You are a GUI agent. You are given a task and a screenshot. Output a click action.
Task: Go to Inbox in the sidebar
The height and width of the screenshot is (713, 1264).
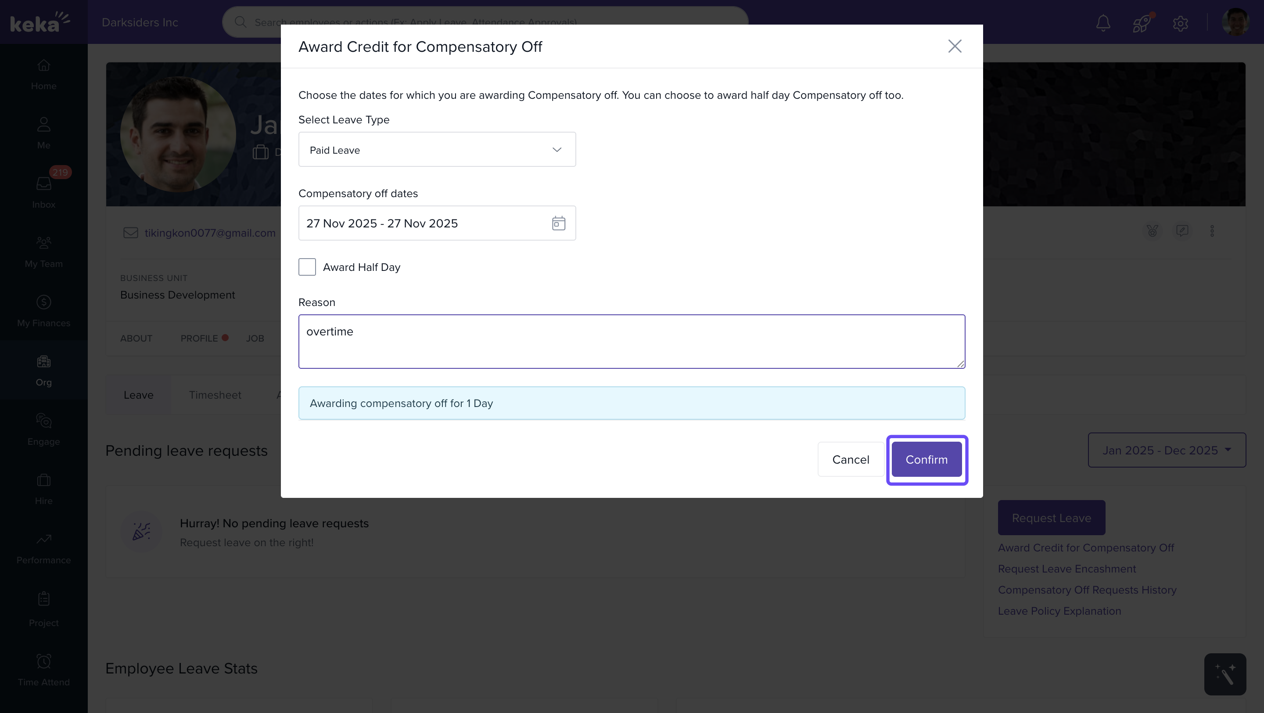coord(44,192)
